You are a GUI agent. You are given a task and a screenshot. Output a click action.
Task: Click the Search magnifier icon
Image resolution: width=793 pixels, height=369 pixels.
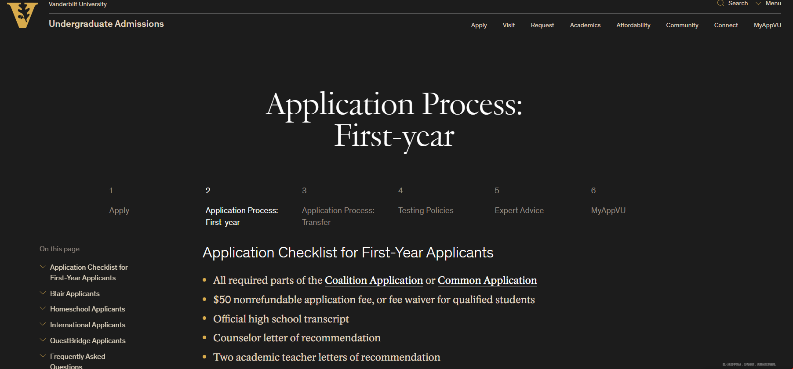point(720,3)
